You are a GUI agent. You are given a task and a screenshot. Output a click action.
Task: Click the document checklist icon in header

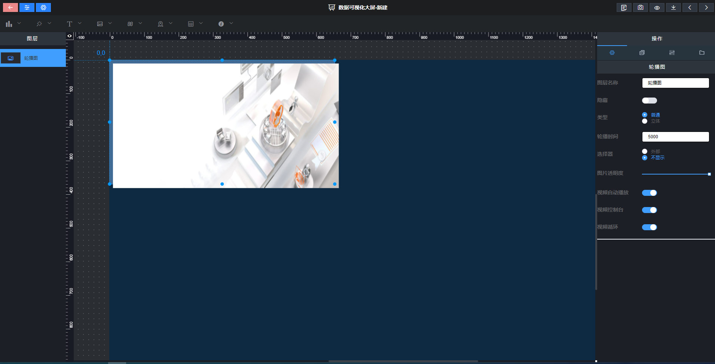624,7
